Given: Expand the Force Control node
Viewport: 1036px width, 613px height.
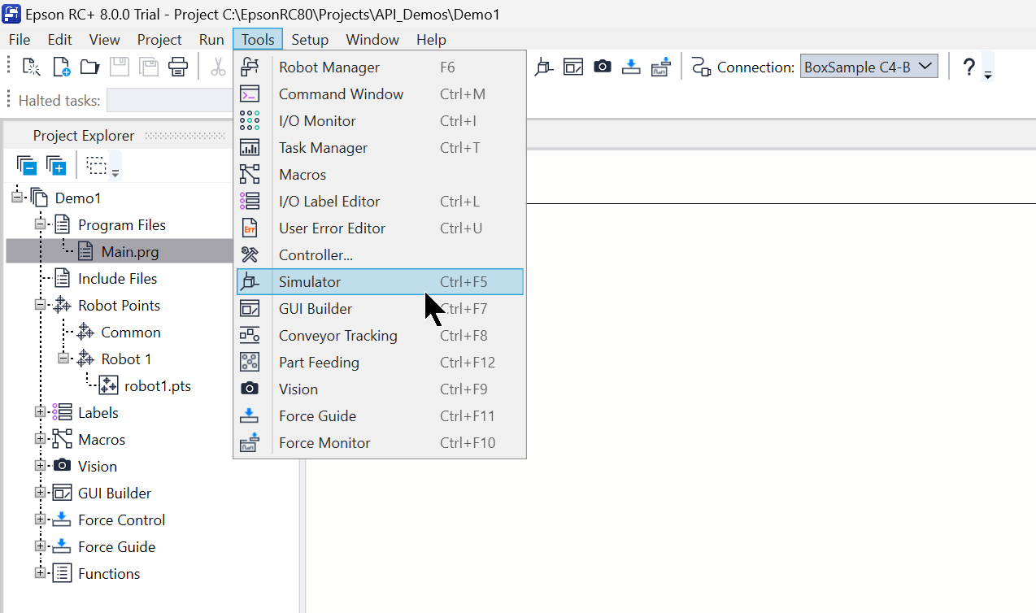Looking at the screenshot, I should coord(40,520).
